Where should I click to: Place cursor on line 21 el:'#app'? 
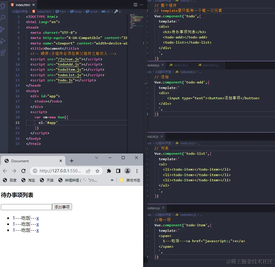48,123
